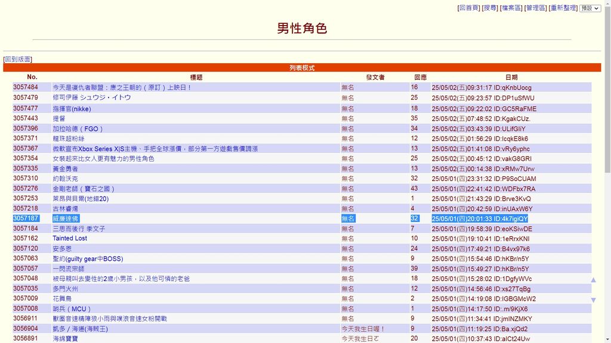Open the 預設 style dropdown
Image resolution: width=611 pixels, height=343 pixels.
[590, 8]
